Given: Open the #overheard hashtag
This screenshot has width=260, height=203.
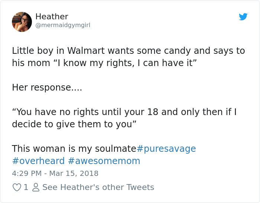Looking at the screenshot, I should 38,161.
